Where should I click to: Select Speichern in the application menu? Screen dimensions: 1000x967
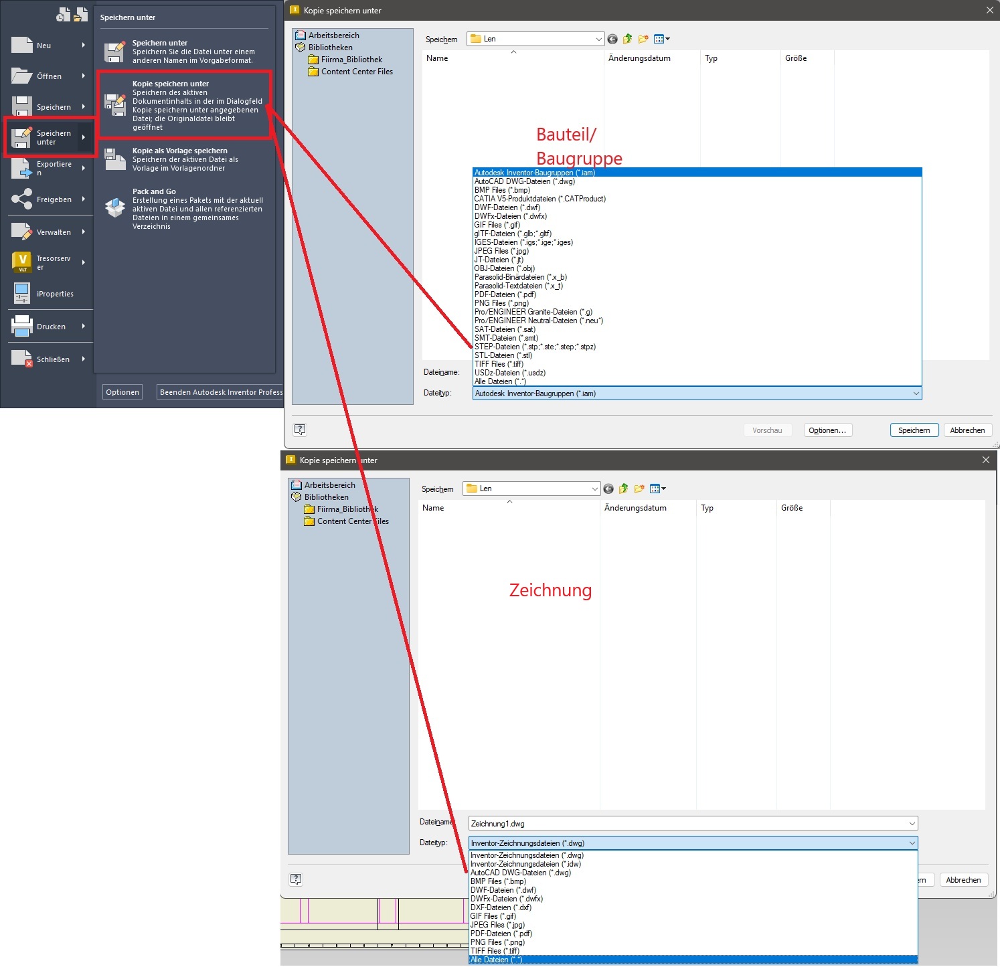point(48,107)
